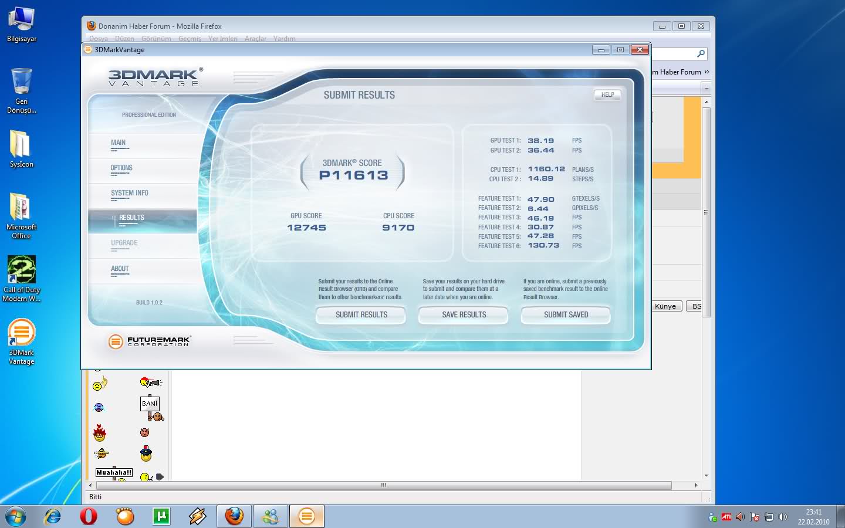Select the SysIcon folder on desktop
Image resolution: width=845 pixels, height=528 pixels.
[21, 149]
